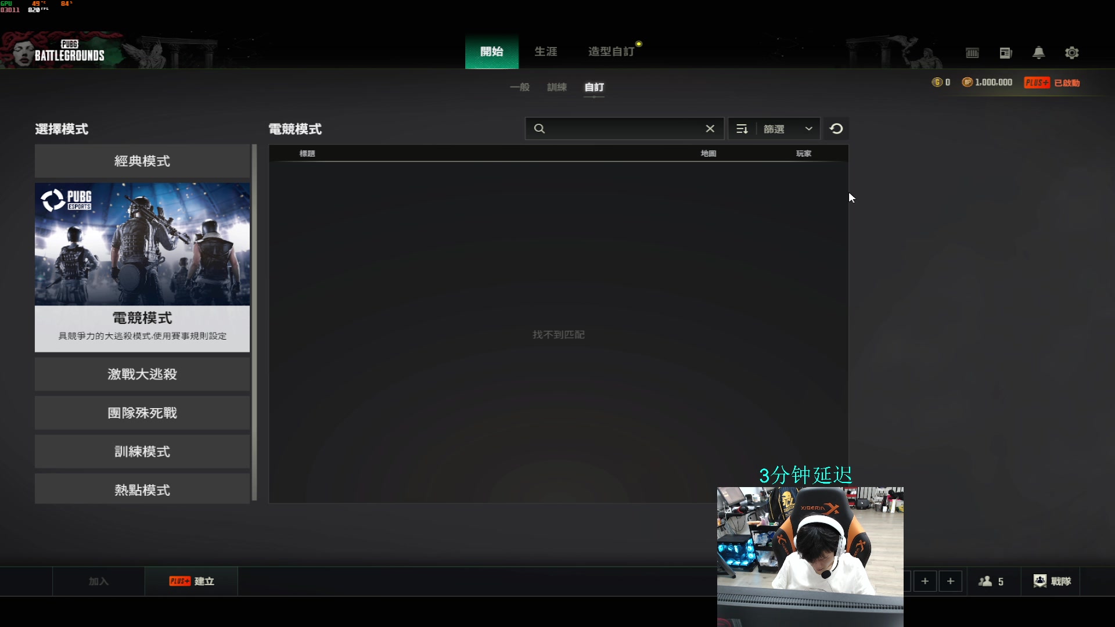Image resolution: width=1115 pixels, height=627 pixels.
Task: Switch to the 生涯 tab
Action: coord(546,52)
